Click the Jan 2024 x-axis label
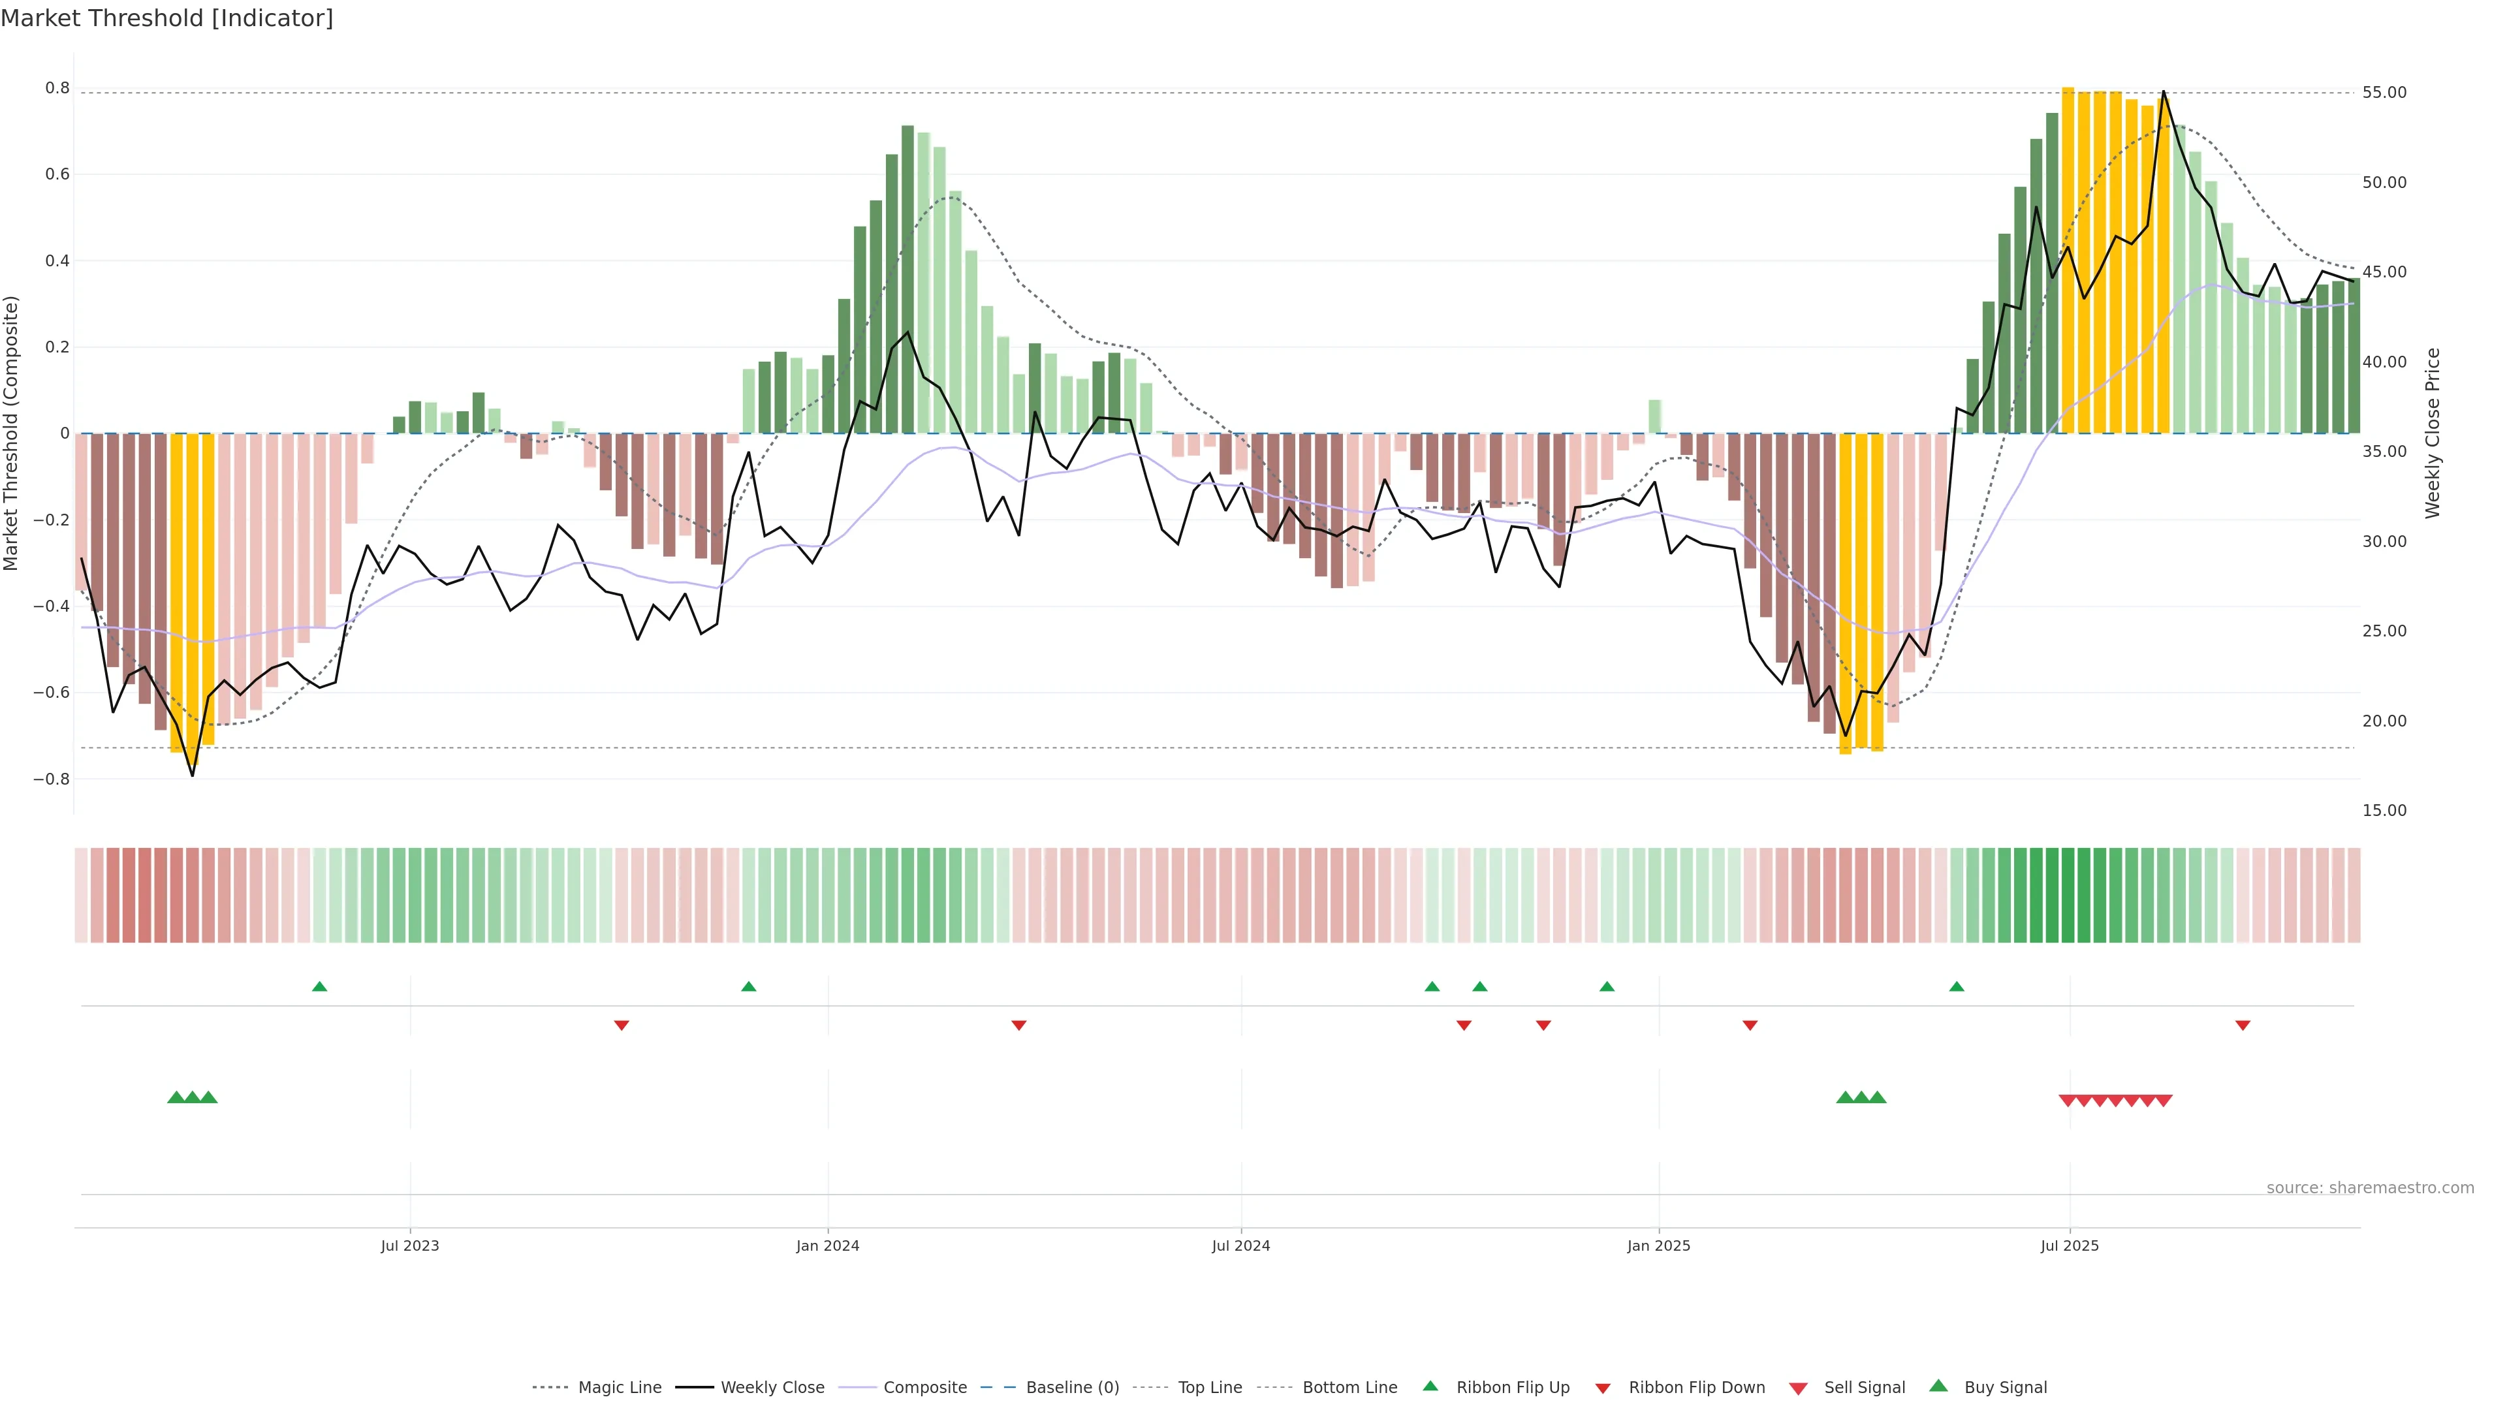The image size is (2507, 1410). 827,1245
